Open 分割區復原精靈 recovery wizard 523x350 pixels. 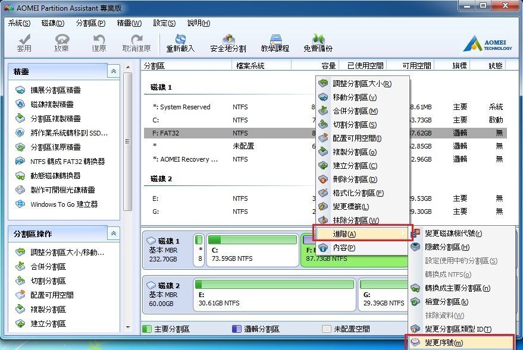point(48,147)
